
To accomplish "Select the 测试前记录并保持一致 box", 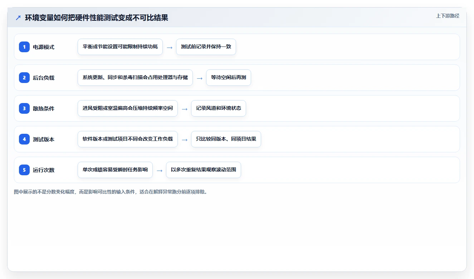I will click(206, 47).
